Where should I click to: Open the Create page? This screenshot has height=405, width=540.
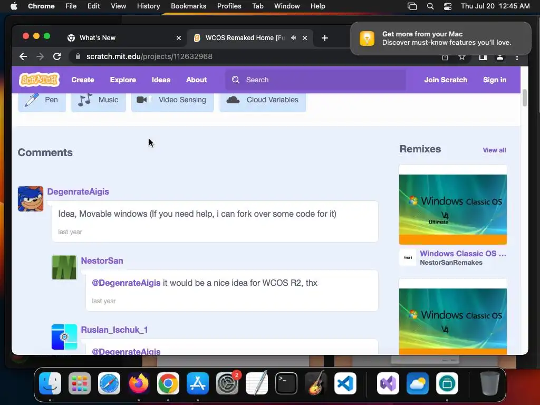point(83,80)
